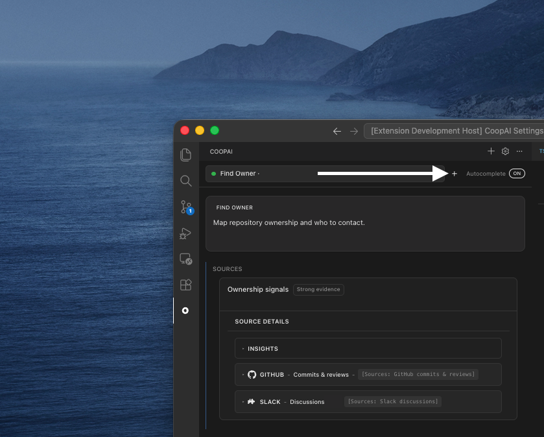Maximize window with green button
The width and height of the screenshot is (544, 437).
click(215, 130)
